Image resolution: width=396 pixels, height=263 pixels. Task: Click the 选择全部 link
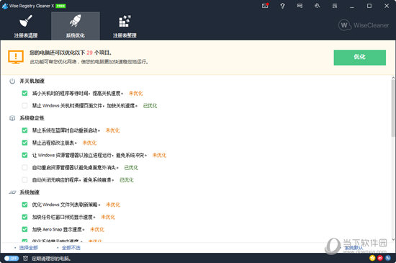pos(29,248)
